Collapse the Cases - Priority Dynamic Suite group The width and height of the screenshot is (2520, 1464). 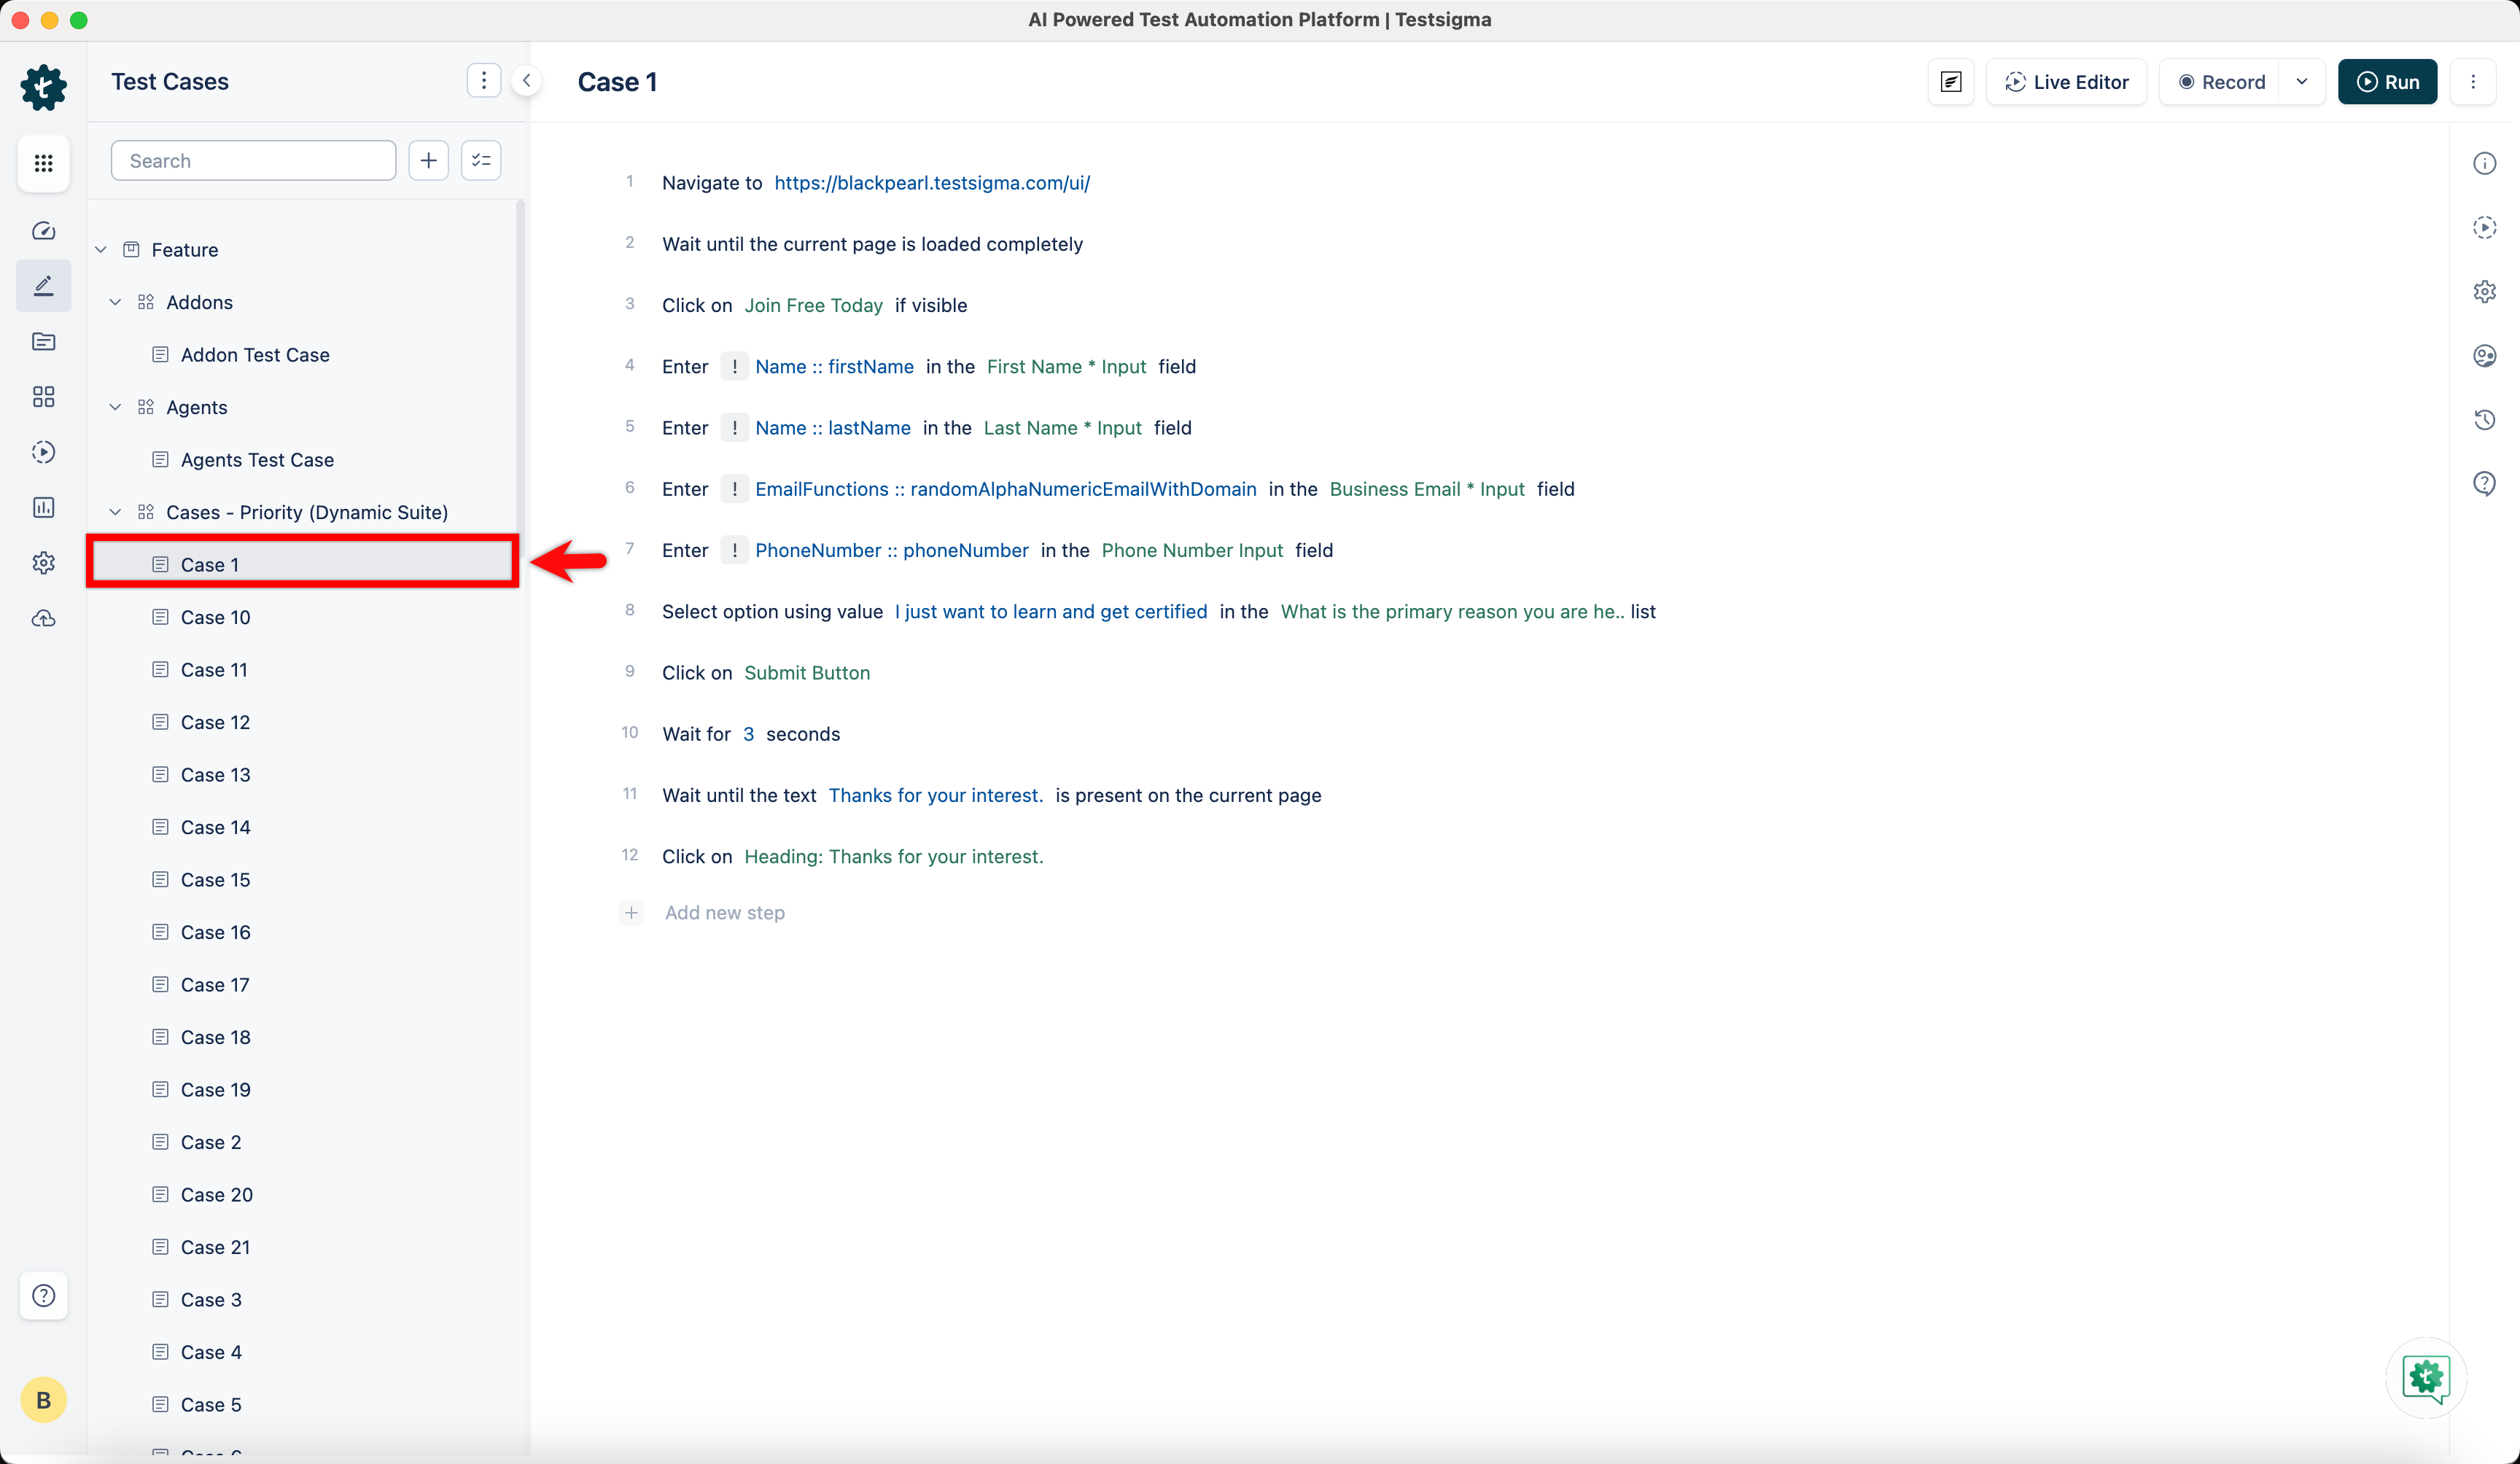point(115,512)
